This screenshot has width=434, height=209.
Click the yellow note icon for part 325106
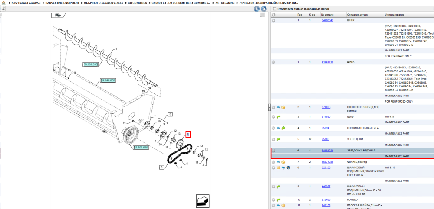279,168
